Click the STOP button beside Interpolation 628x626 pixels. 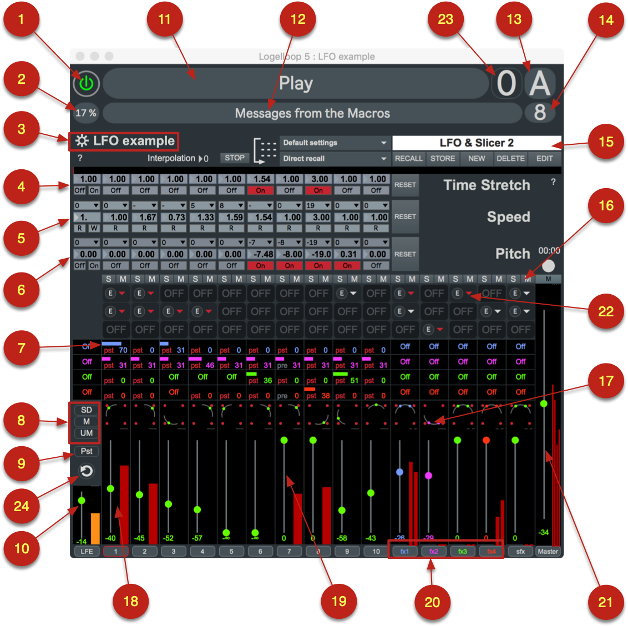tap(235, 158)
